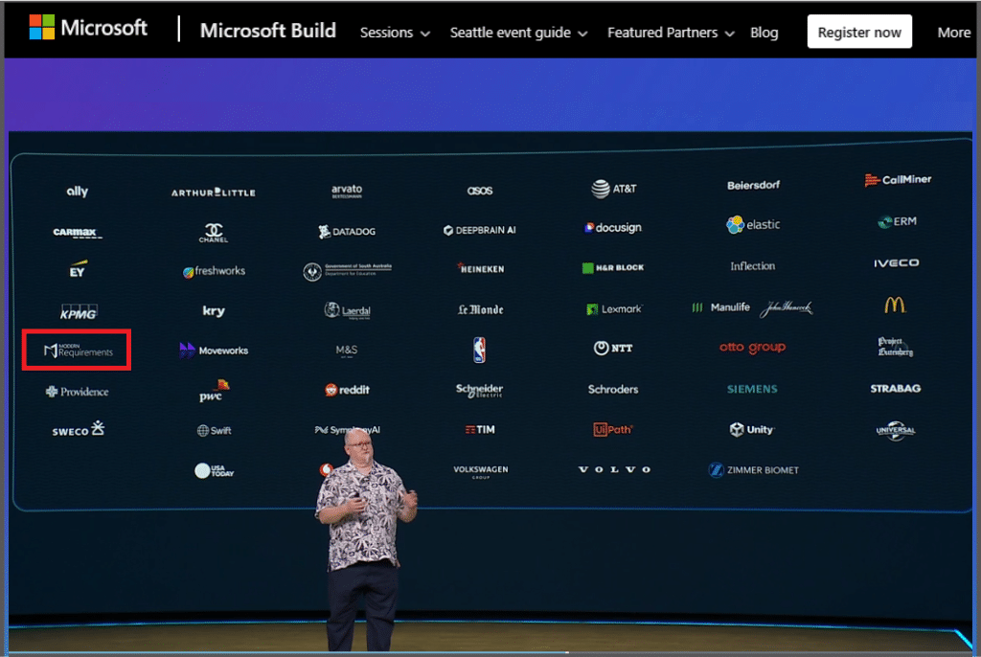Click the UiPath logo
This screenshot has height=657, width=981.
(x=613, y=429)
